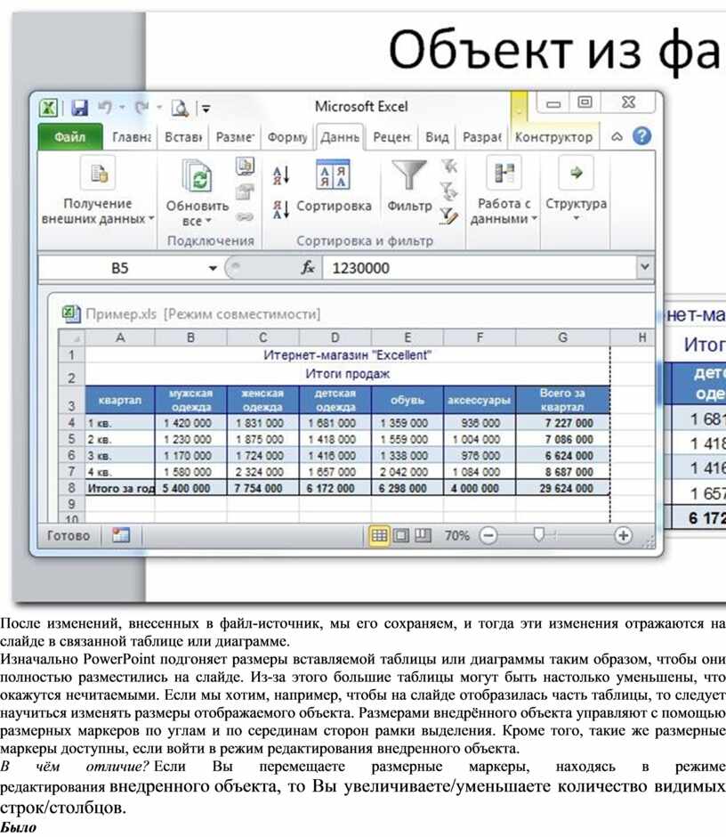Open the Формулы ribbon tab
The width and height of the screenshot is (726, 837).
[x=287, y=137]
